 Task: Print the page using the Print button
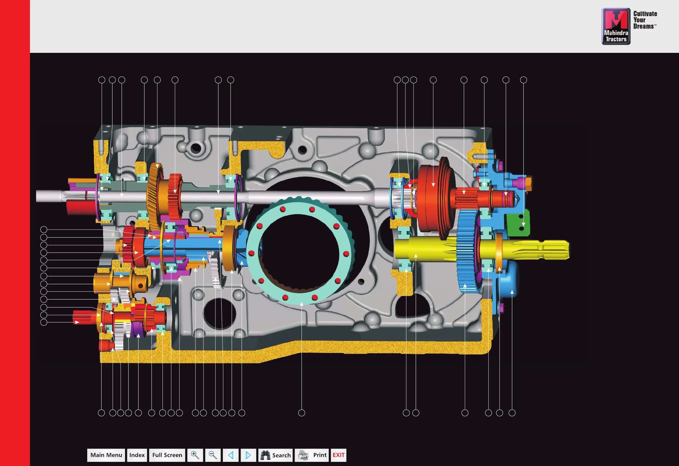(x=312, y=455)
